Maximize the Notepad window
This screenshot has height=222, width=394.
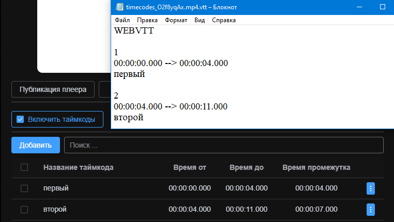pos(383,7)
